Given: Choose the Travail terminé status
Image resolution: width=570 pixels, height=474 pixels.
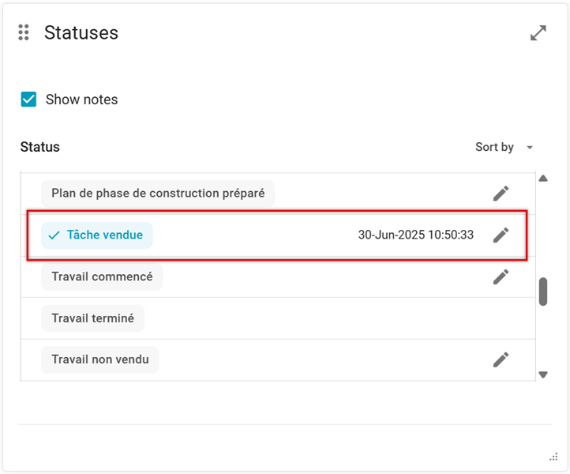Looking at the screenshot, I should click(x=92, y=318).
